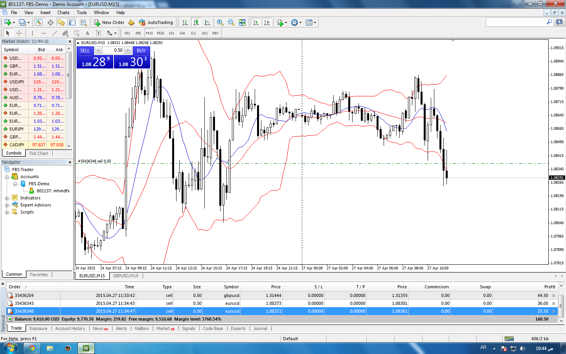Select the text label tool
The width and height of the screenshot is (566, 354).
pos(98,33)
